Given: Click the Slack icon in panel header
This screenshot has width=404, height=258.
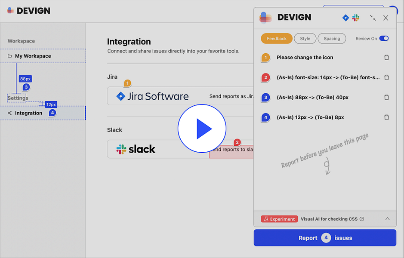Looking at the screenshot, I should tap(356, 18).
